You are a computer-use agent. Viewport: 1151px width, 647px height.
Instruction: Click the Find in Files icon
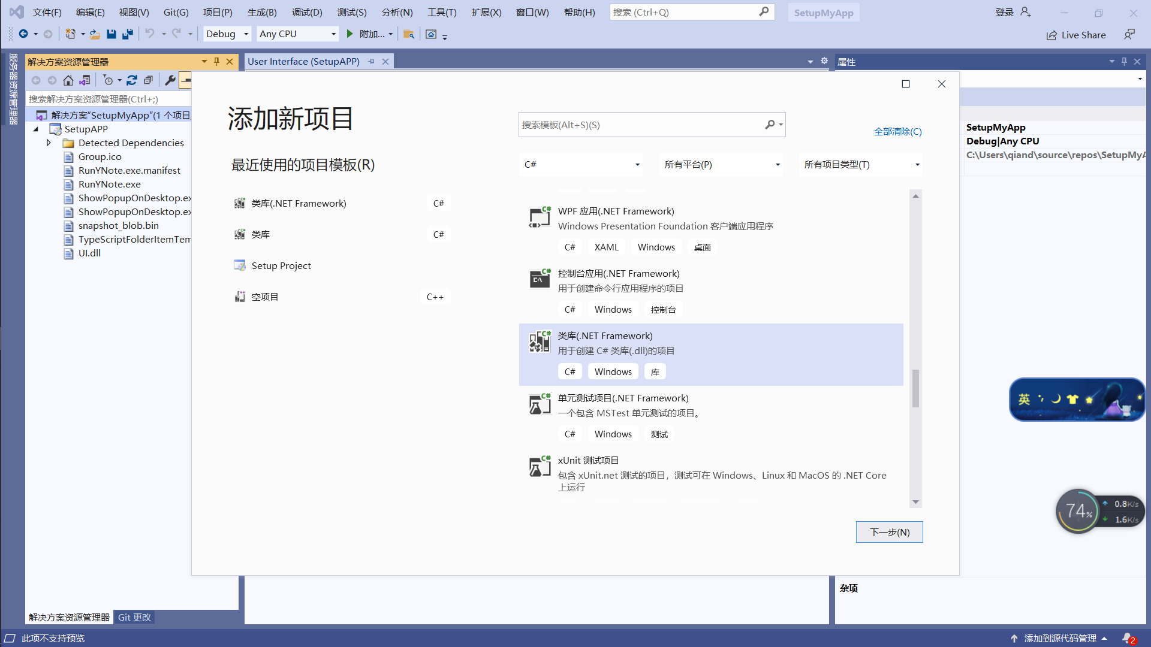(x=409, y=34)
